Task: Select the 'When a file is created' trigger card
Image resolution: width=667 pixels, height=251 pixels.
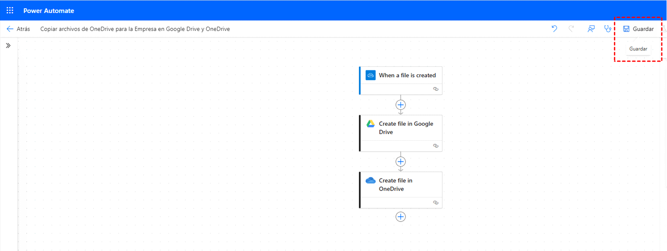Action: coord(401,80)
